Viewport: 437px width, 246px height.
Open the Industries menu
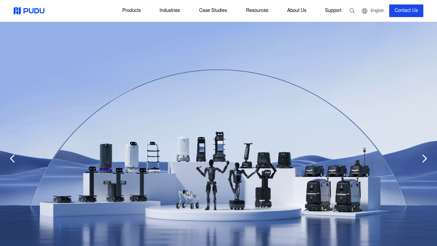pos(170,11)
